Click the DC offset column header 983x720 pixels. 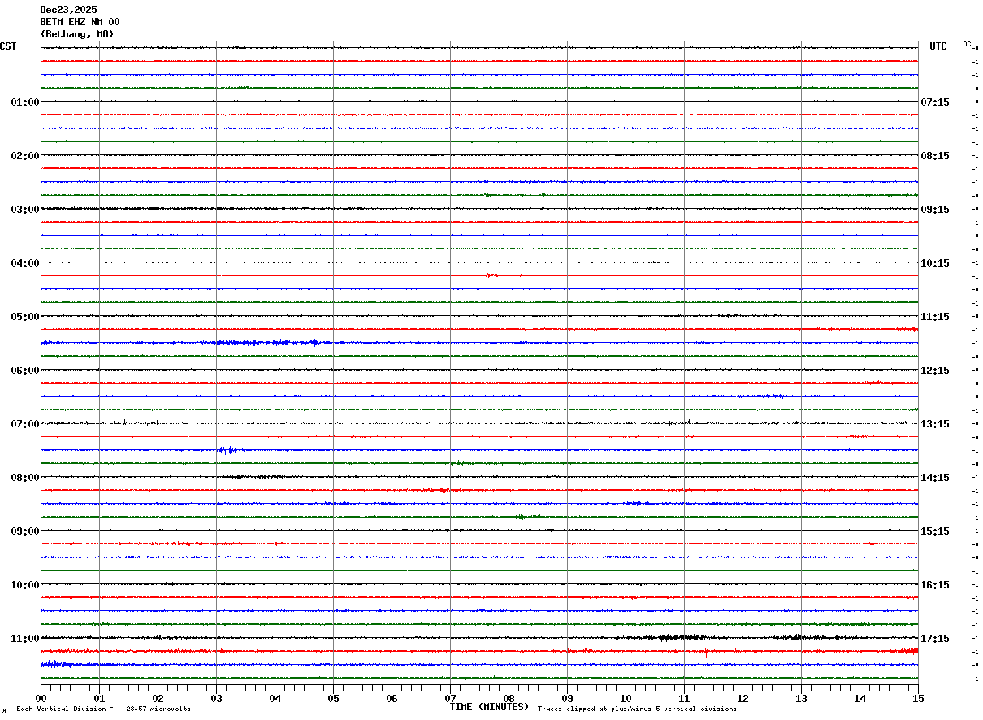[x=967, y=44]
